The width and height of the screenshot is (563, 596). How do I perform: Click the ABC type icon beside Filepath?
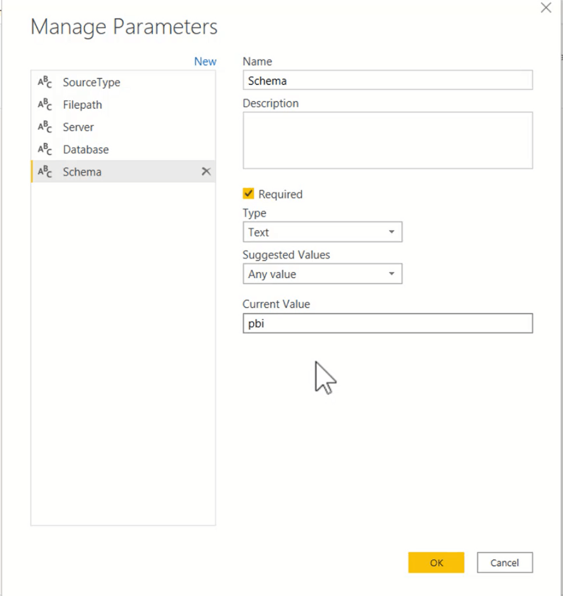click(x=44, y=104)
